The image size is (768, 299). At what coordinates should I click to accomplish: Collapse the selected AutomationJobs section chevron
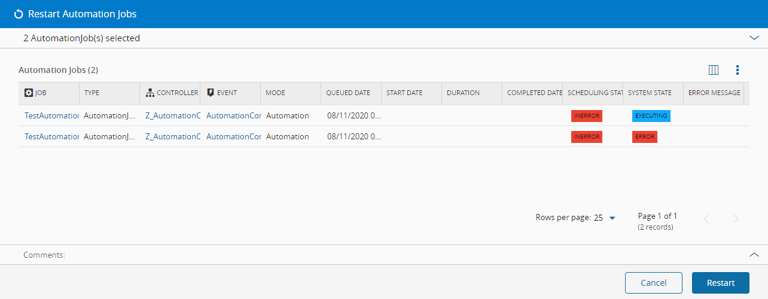click(754, 38)
